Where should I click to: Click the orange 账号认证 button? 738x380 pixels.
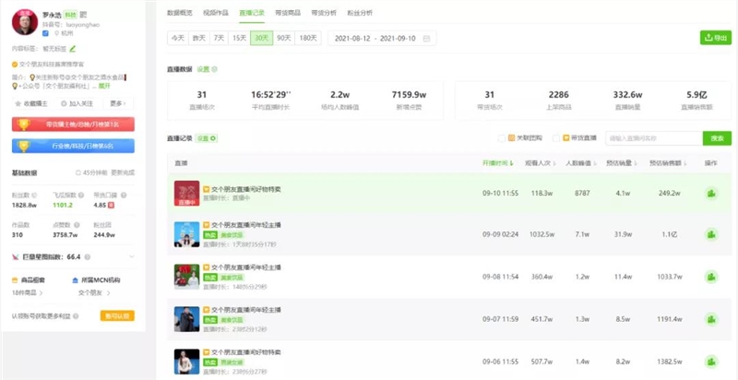117,315
